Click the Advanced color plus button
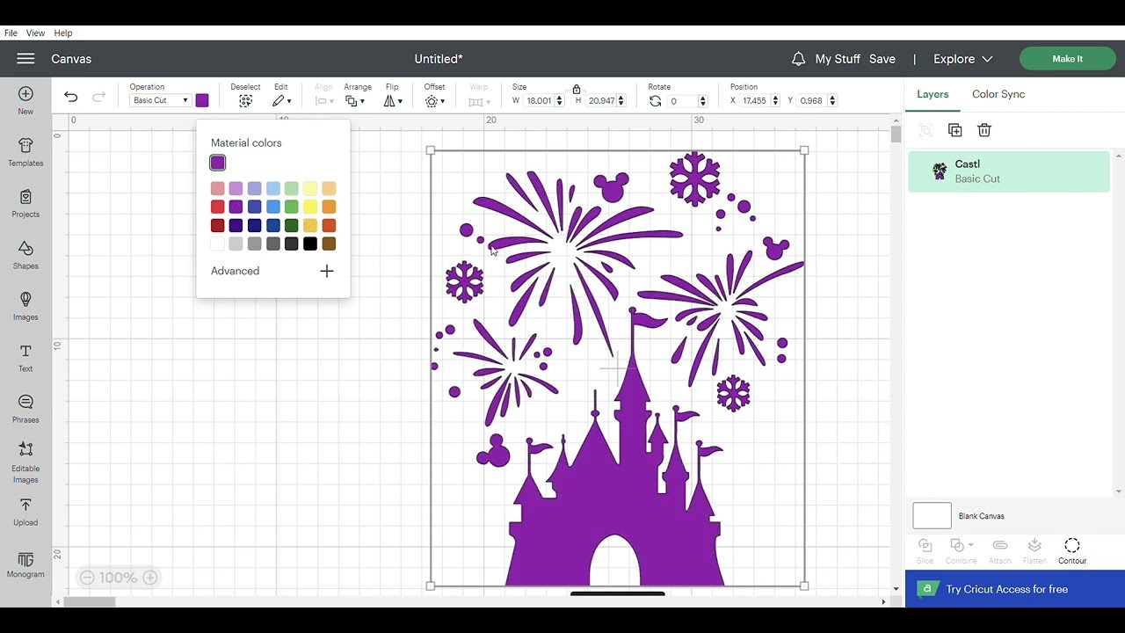 click(x=327, y=271)
